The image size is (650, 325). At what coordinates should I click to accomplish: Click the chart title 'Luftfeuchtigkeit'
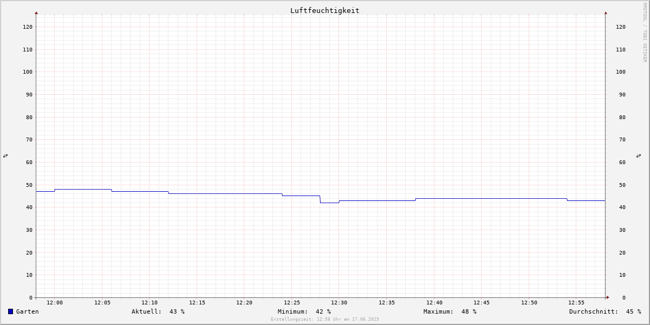325,10
